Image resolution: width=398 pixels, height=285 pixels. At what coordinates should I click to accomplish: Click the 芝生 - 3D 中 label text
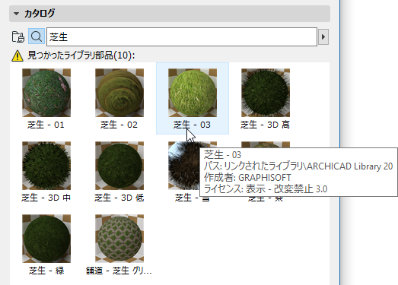pos(46,198)
